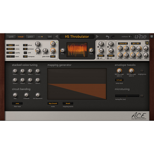This screenshot has height=154, width=154.
Task: Open the Breath mapping source dropdown
Action: (x=68, y=103)
